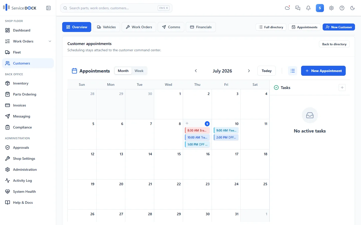Open Approvals in the sidebar

(28, 147)
